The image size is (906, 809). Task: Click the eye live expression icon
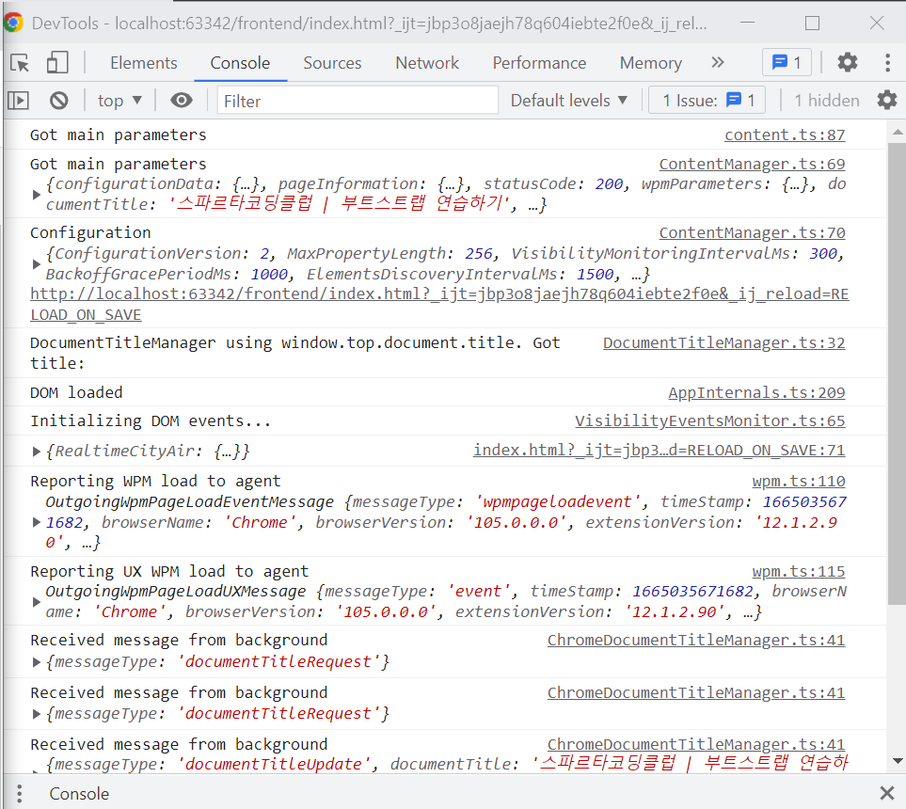pos(182,101)
